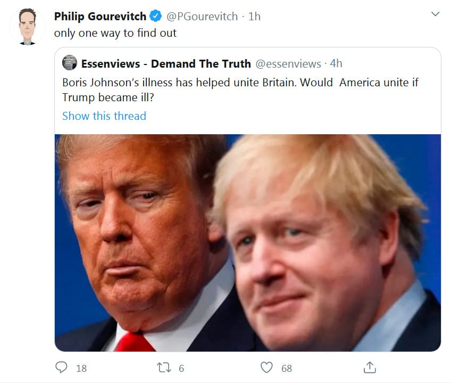Like the tweet with the heart icon
Screen dimensions: 451x383
(268, 368)
